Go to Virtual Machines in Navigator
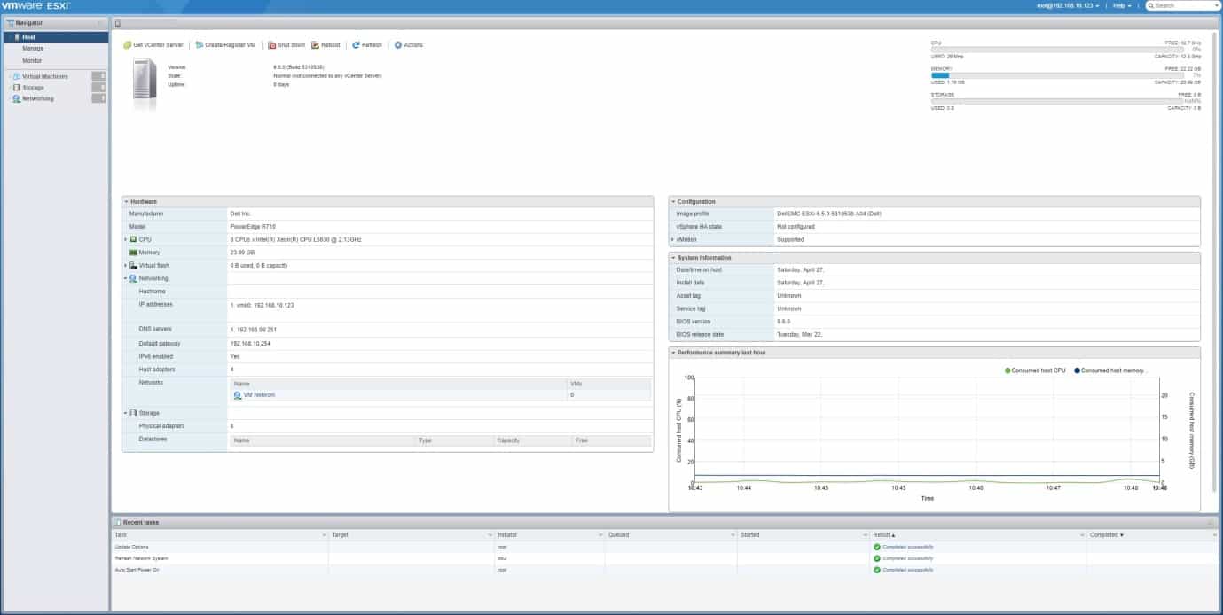1223x615 pixels. pyautogui.click(x=44, y=77)
